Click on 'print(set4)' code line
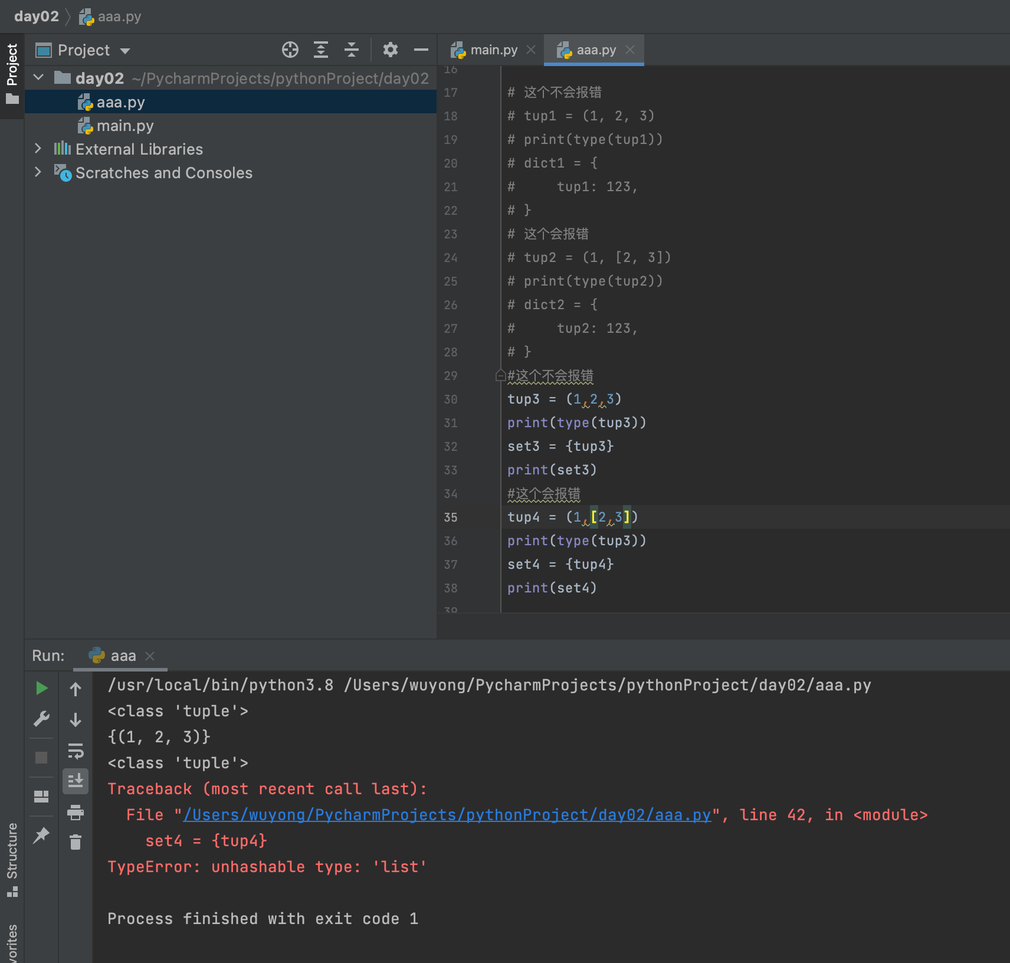 (552, 588)
